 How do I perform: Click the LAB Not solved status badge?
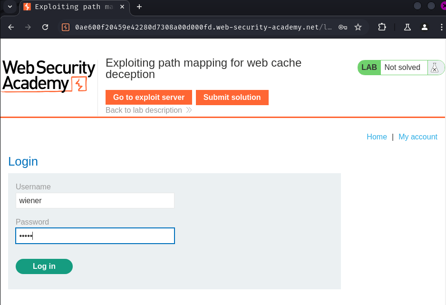401,68
